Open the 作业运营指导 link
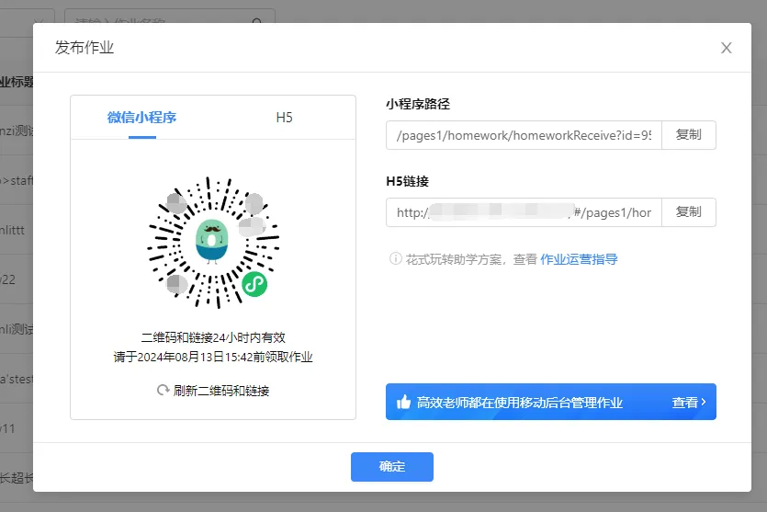 pyautogui.click(x=579, y=259)
